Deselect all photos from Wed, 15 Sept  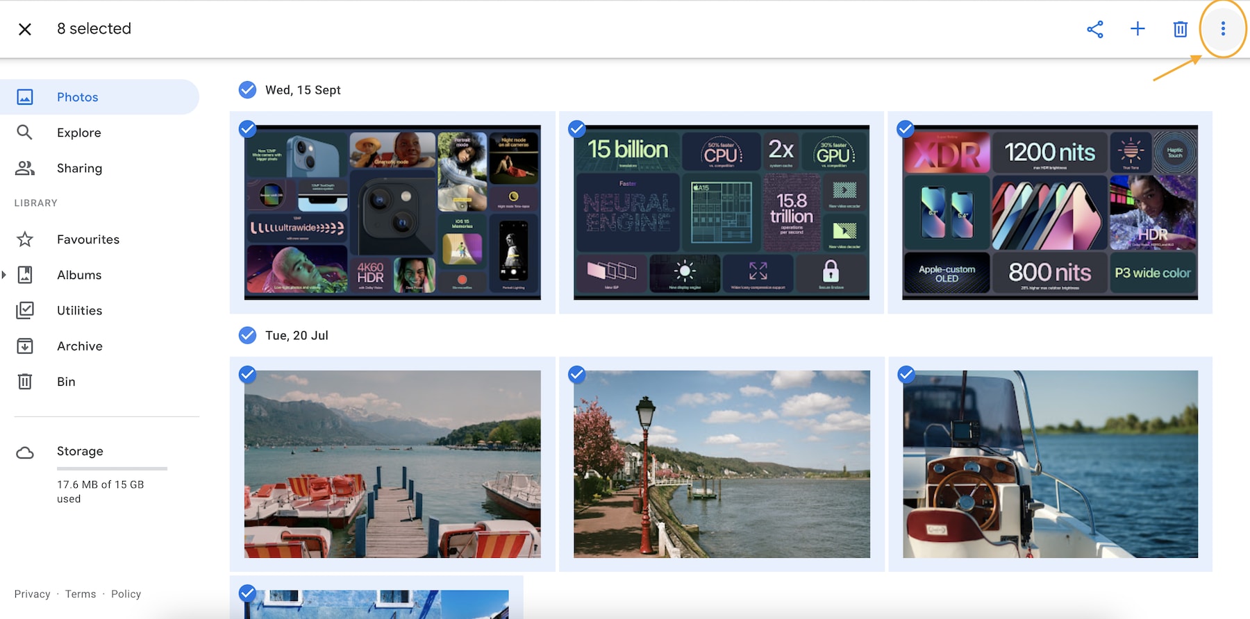247,90
